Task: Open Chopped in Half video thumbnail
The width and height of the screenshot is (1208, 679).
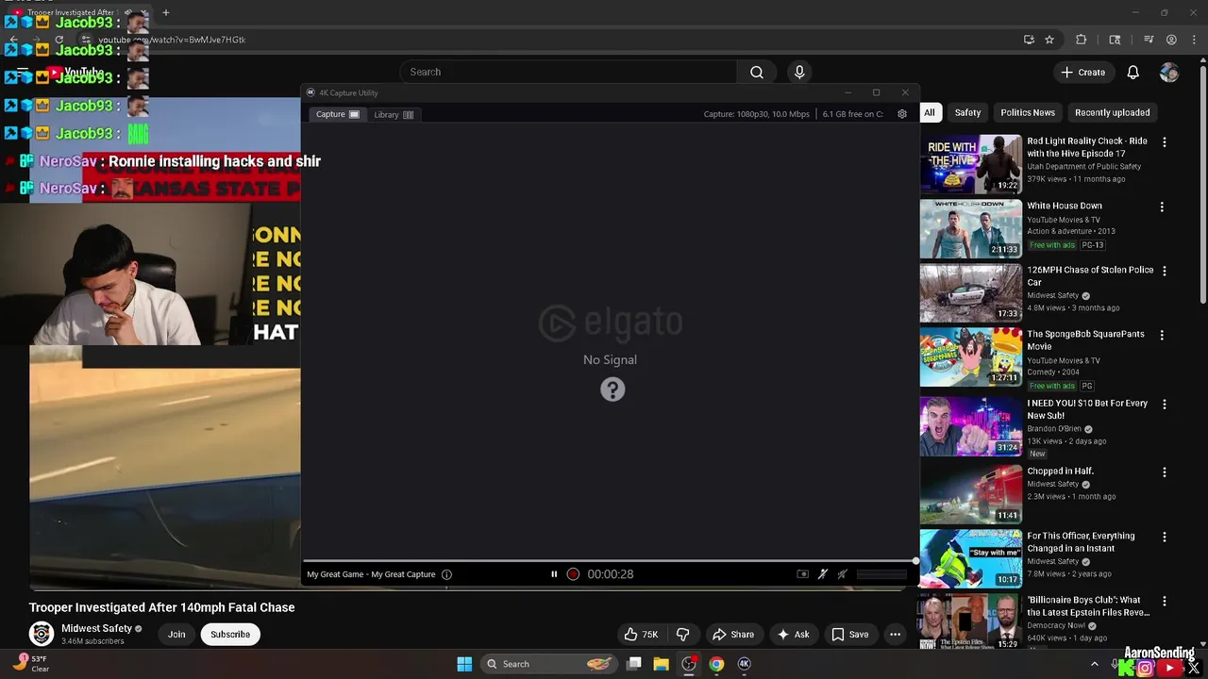Action: tap(970, 492)
